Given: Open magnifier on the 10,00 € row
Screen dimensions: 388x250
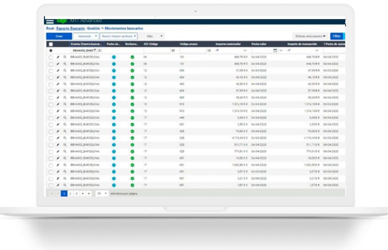Looking at the screenshot, I should (x=65, y=158).
